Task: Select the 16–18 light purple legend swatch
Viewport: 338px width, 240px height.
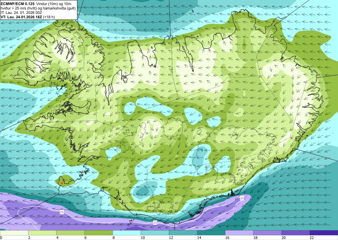Action: (x=239, y=233)
